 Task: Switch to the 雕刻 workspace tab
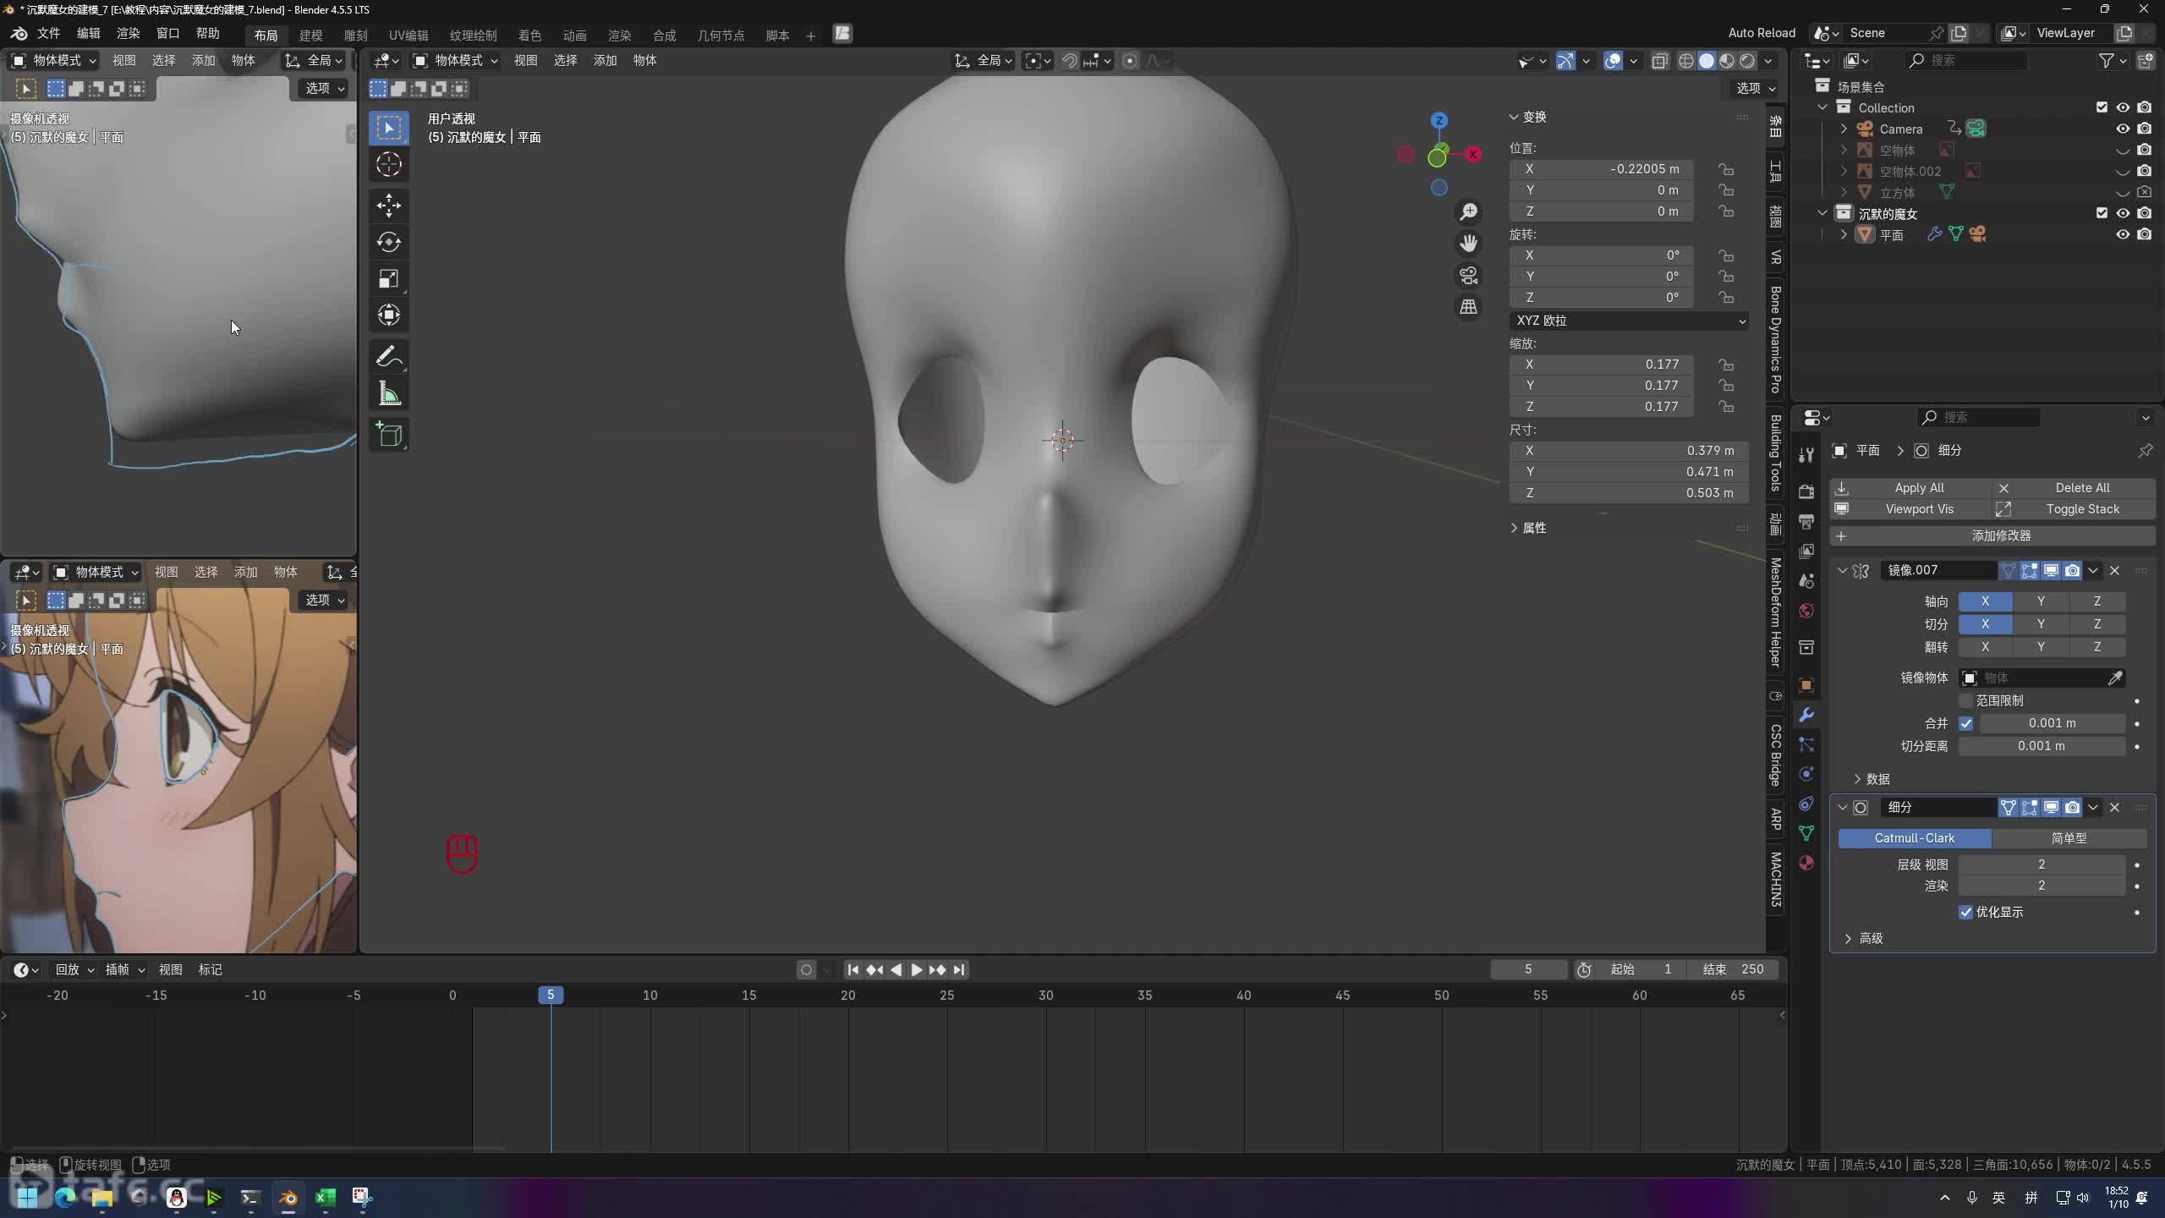tap(355, 35)
